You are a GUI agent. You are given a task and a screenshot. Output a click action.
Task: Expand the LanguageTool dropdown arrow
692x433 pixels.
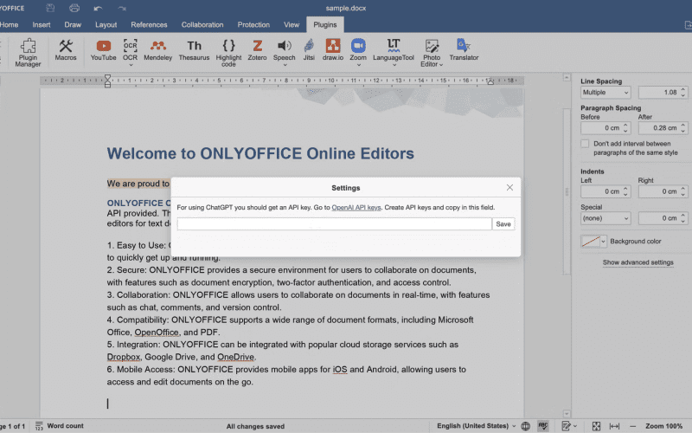[x=394, y=65]
